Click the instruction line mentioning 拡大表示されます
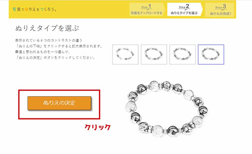The image size is (252, 154). pos(59,46)
